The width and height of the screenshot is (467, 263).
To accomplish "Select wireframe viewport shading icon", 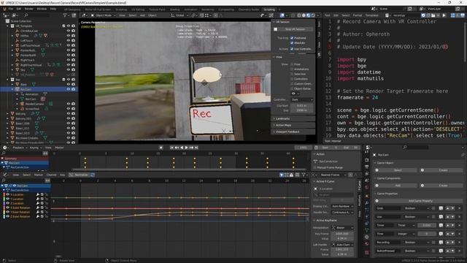I will tap(299, 15).
